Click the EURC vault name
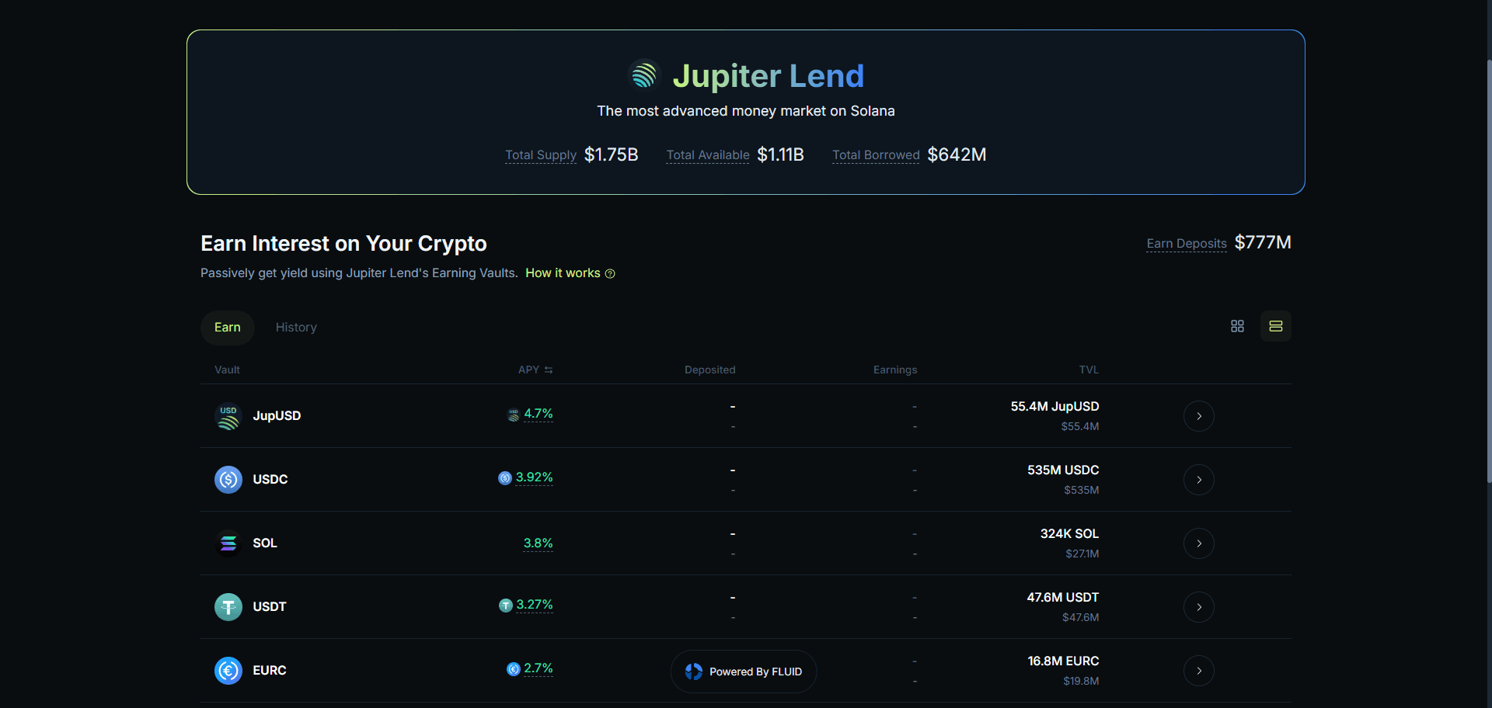This screenshot has width=1492, height=708. pos(270,671)
